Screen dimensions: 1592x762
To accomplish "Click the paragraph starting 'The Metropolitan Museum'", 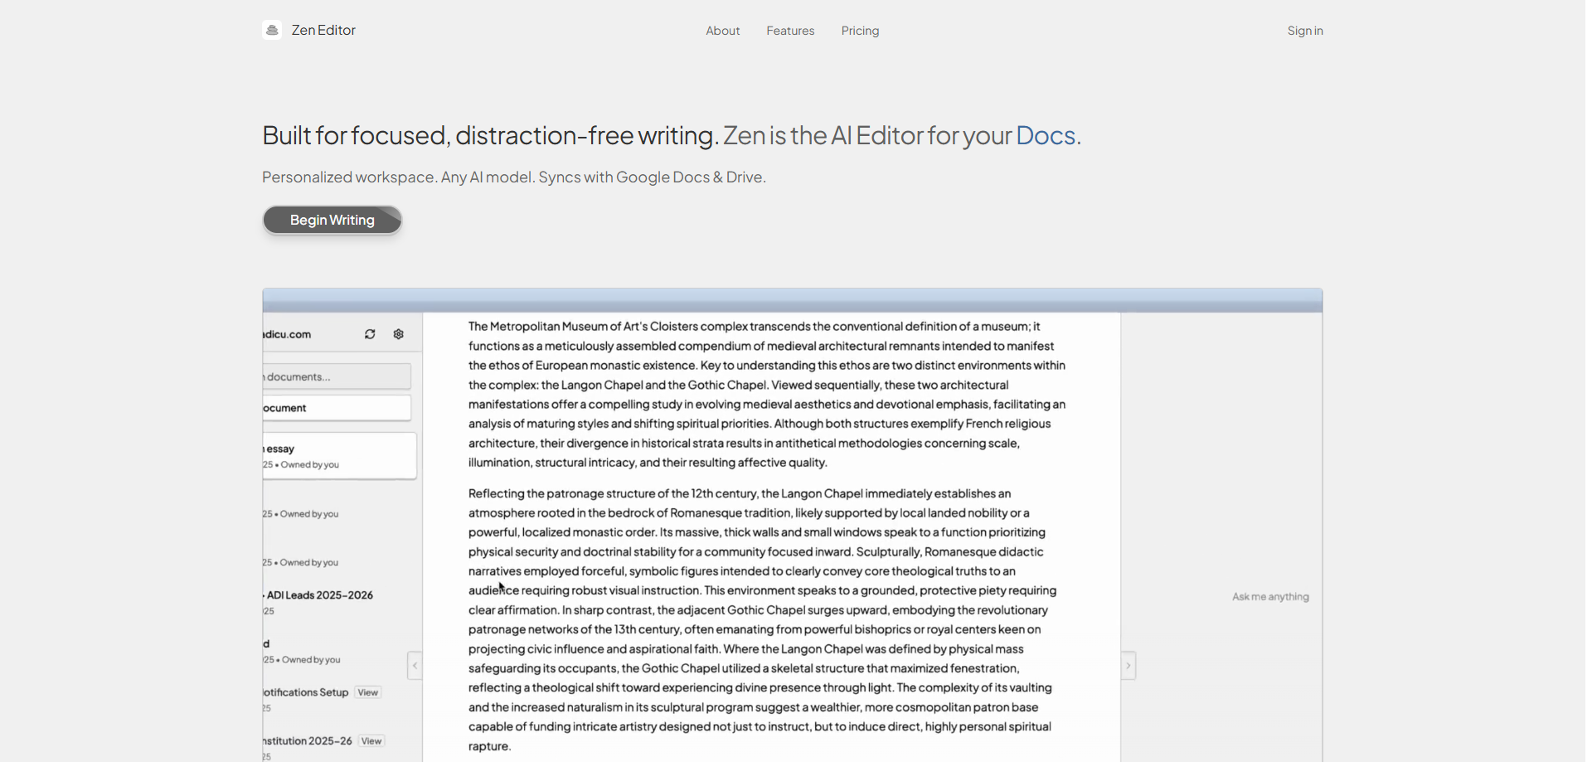I will pos(767,395).
